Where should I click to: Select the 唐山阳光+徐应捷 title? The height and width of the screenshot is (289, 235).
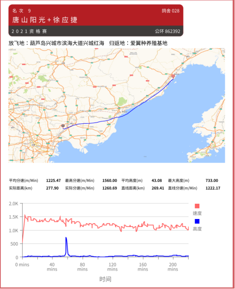[45, 20]
